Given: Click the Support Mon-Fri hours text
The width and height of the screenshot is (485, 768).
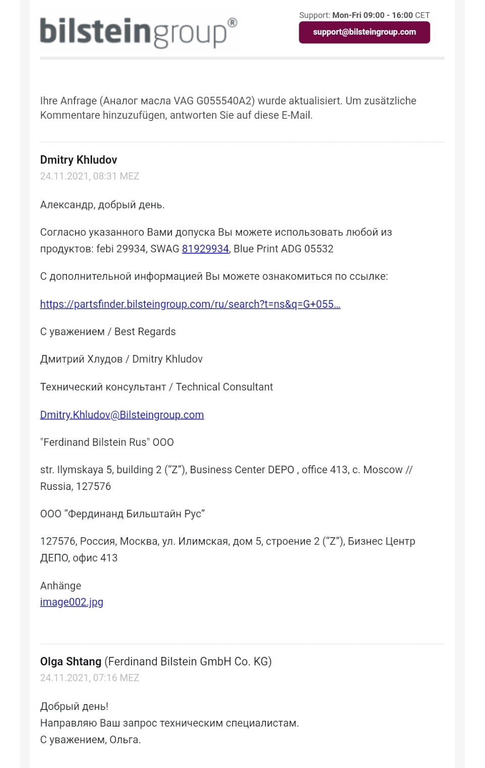Looking at the screenshot, I should [x=364, y=15].
